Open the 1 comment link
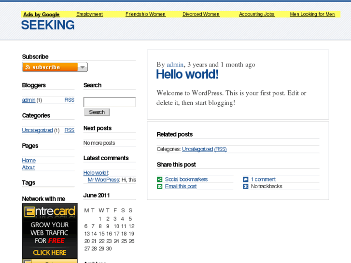 263,180
